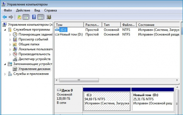Screen dimensions: 183x115
Task: Select the (C:) volume row label
Action: (x=63, y=30)
